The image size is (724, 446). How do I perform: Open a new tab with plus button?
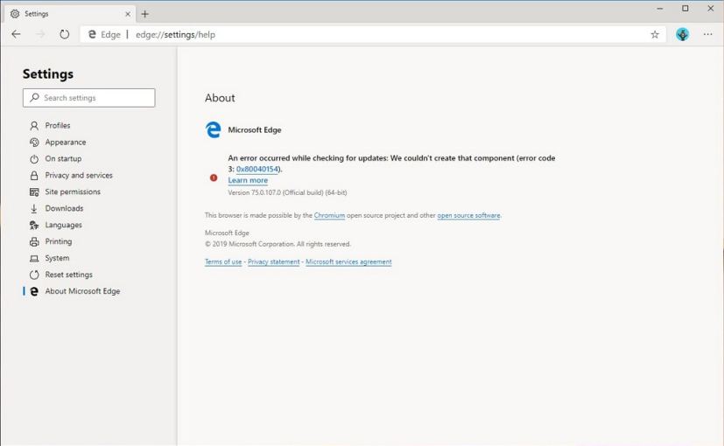[x=145, y=14]
